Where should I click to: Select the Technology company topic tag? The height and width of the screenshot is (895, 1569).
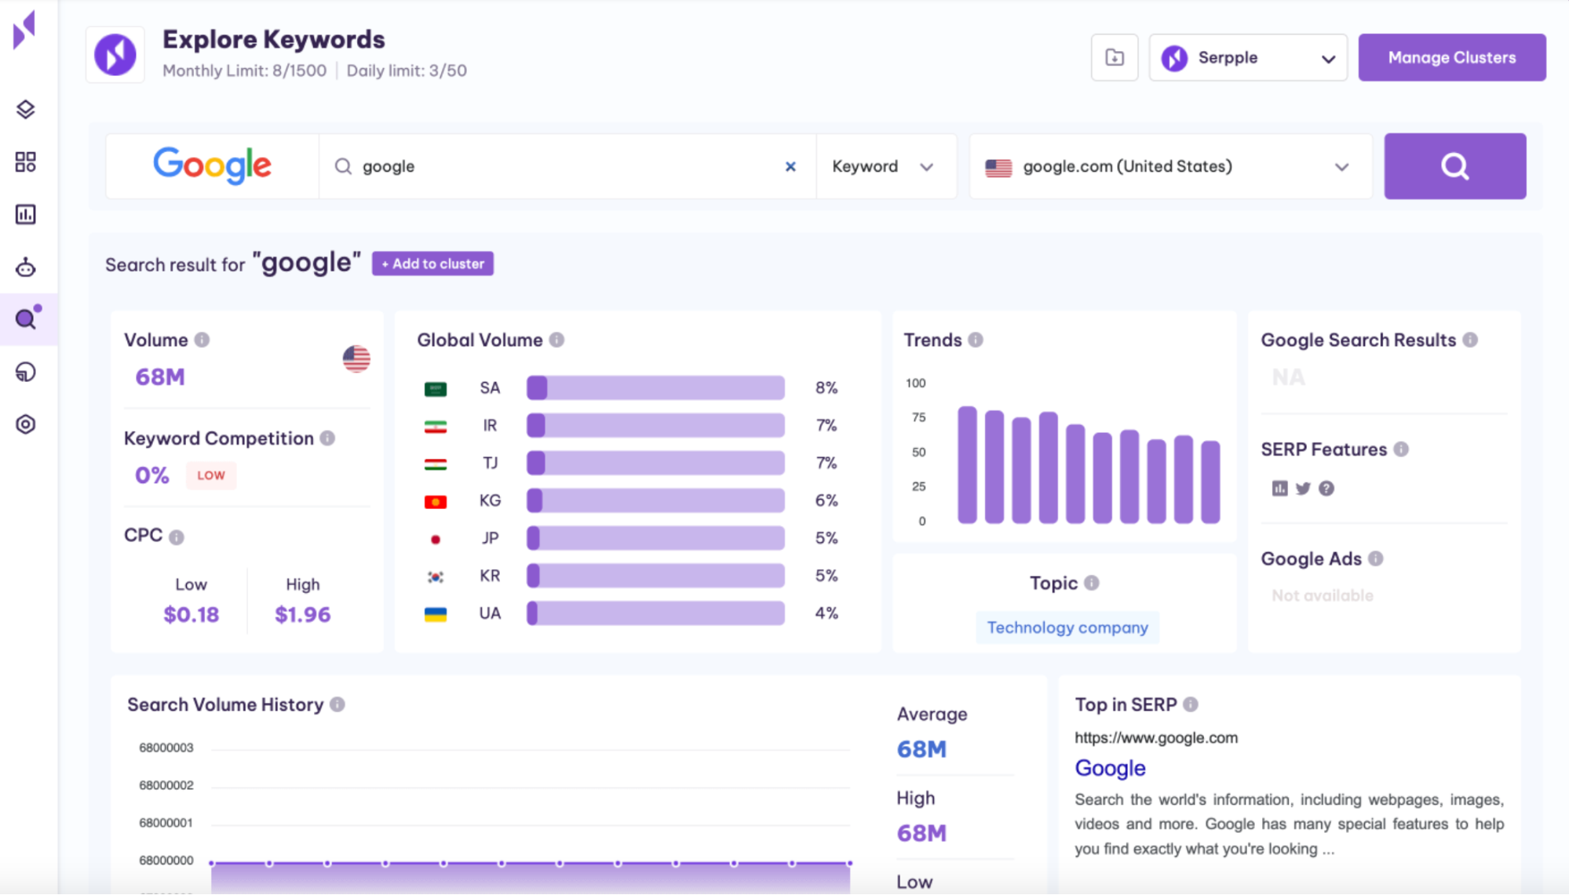(x=1066, y=627)
